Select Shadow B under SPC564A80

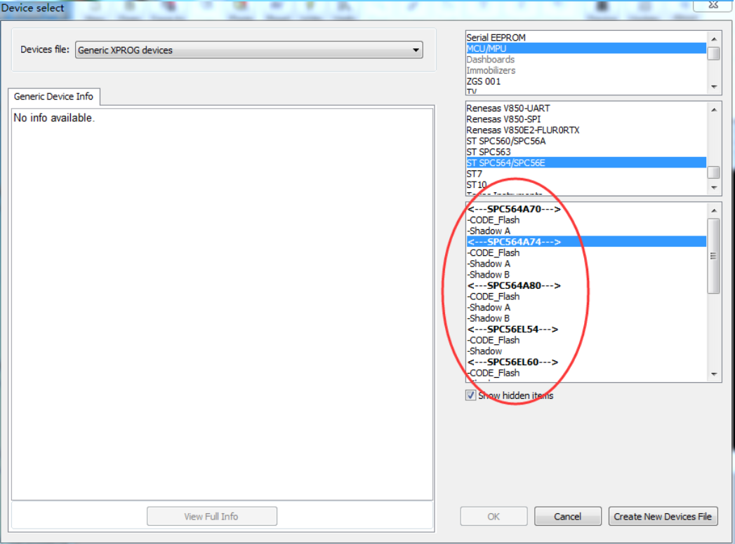[x=586, y=318]
